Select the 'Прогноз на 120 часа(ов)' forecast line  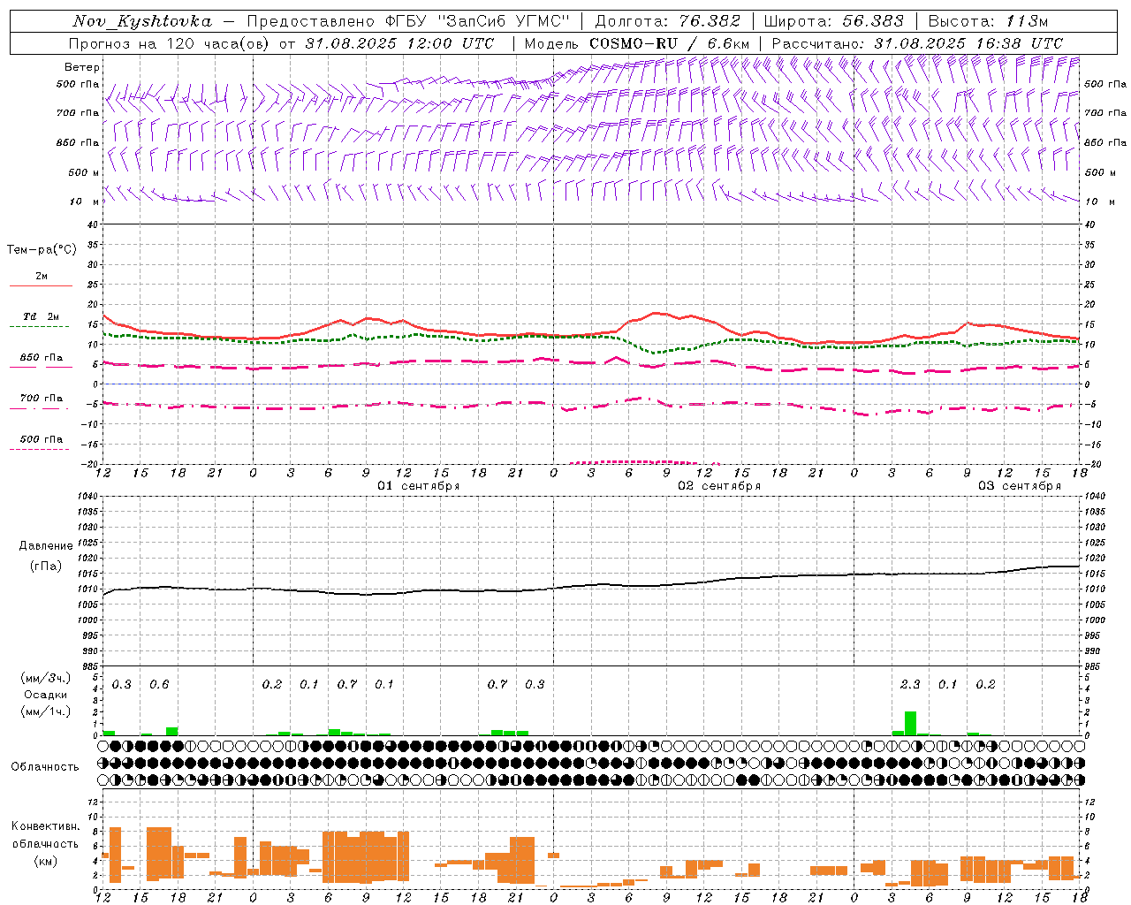pos(171,43)
